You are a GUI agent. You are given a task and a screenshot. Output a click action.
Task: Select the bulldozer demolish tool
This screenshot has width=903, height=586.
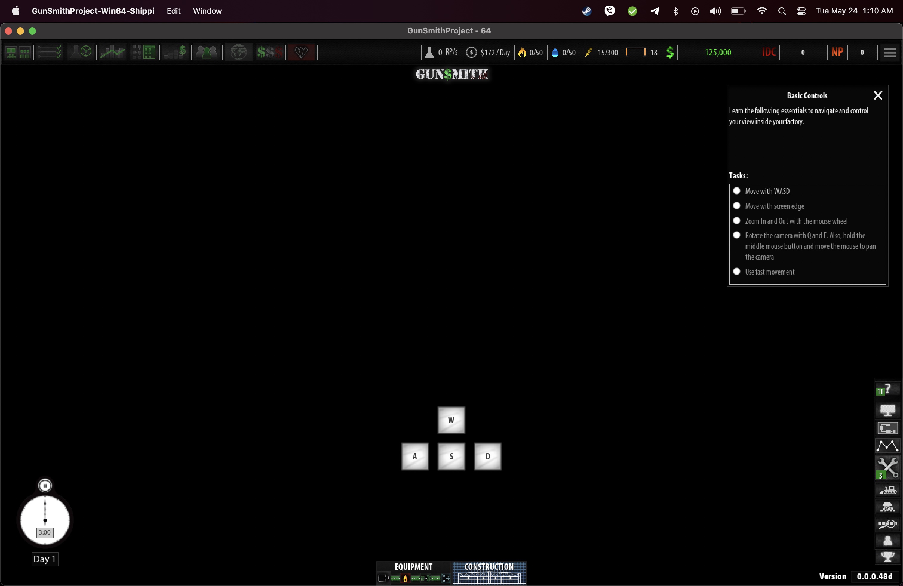pyautogui.click(x=887, y=491)
